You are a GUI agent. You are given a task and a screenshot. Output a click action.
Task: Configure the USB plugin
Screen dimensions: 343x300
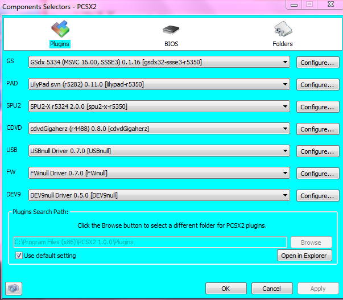pyautogui.click(x=317, y=151)
